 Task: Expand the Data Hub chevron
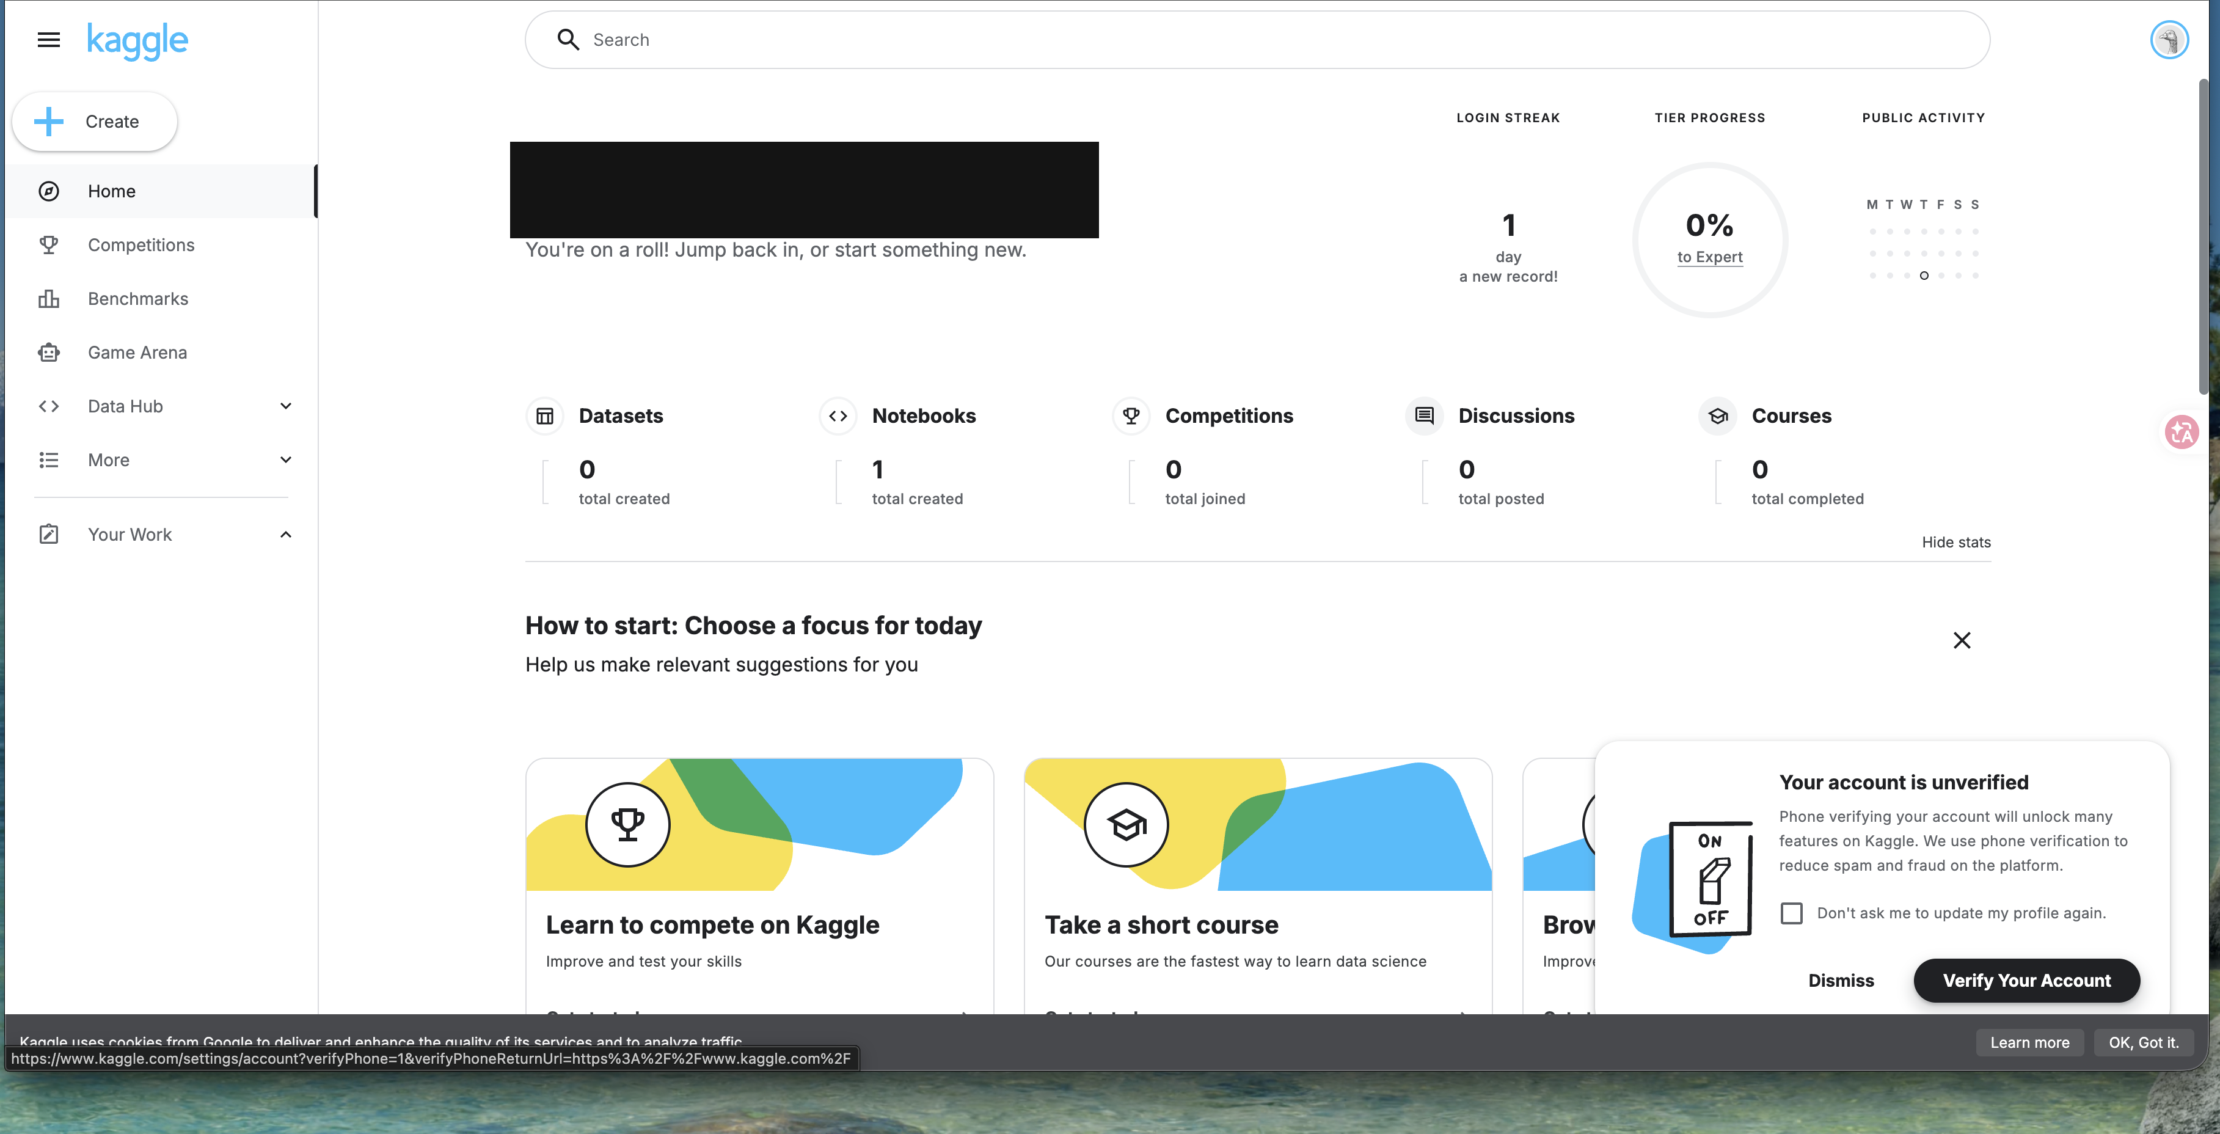click(286, 406)
